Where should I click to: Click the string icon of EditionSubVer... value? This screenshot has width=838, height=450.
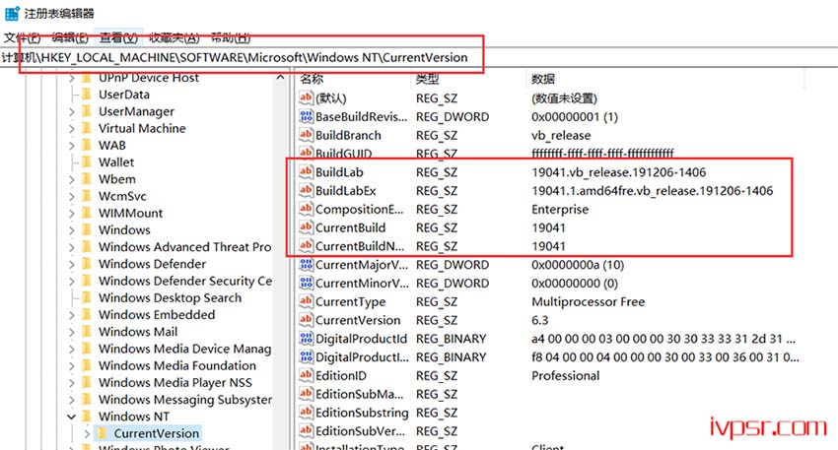[306, 430]
